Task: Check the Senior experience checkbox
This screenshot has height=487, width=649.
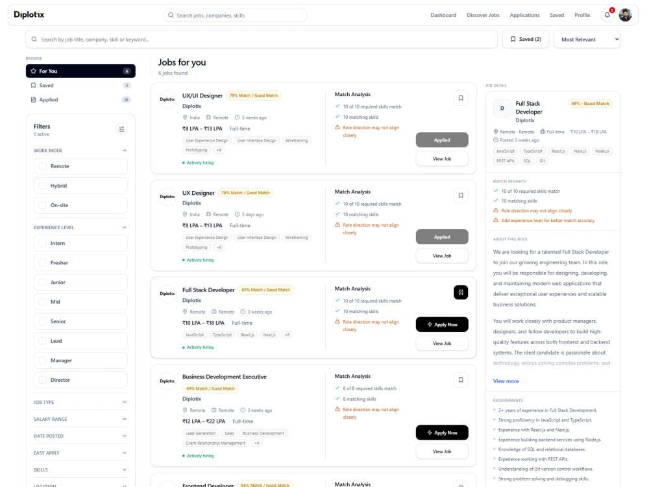Action: click(x=42, y=321)
